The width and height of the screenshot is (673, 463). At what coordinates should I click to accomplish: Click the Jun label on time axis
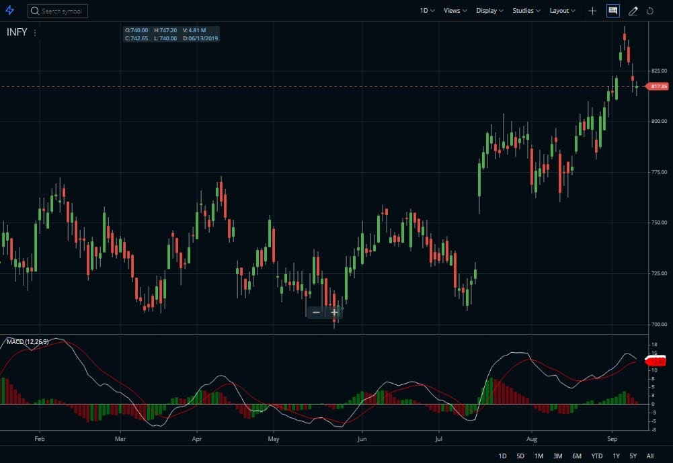[362, 439]
